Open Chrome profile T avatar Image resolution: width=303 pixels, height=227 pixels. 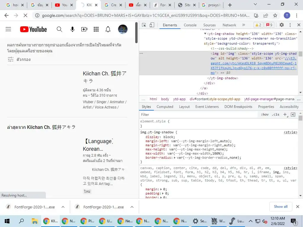(287, 15)
